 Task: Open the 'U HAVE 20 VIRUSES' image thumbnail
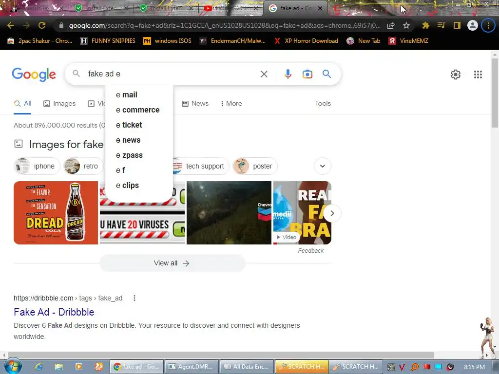142,224
